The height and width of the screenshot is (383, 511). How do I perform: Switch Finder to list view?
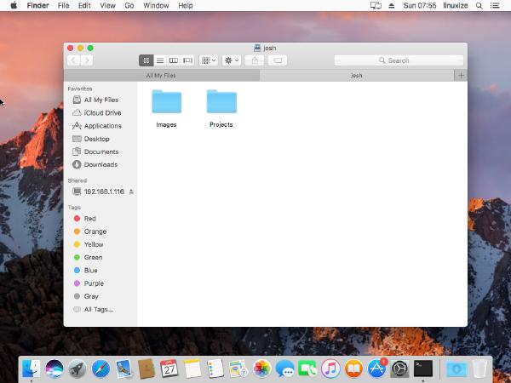click(x=160, y=60)
